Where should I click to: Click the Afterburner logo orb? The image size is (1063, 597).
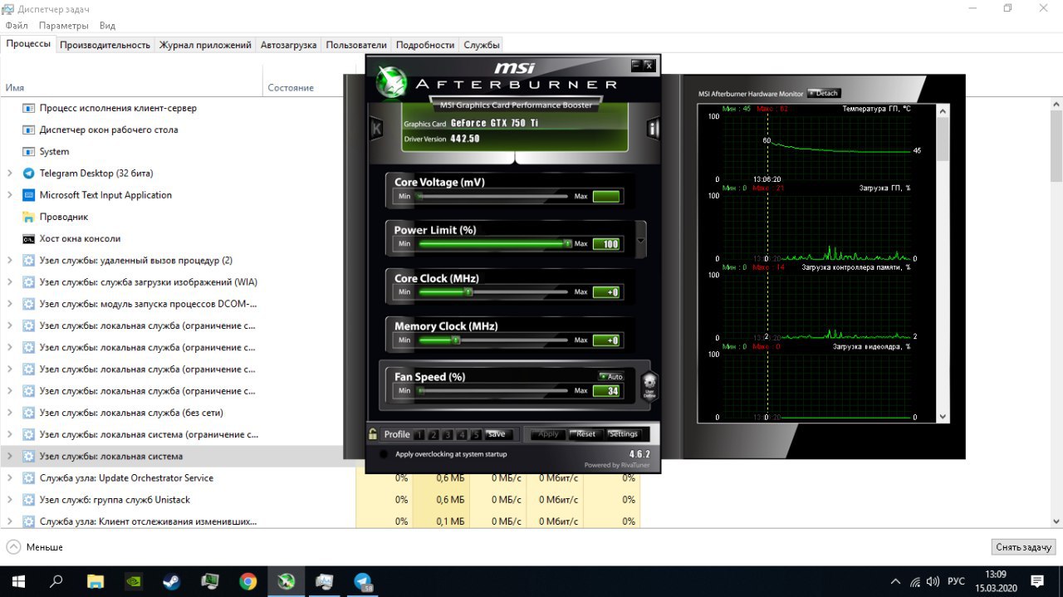tap(389, 81)
